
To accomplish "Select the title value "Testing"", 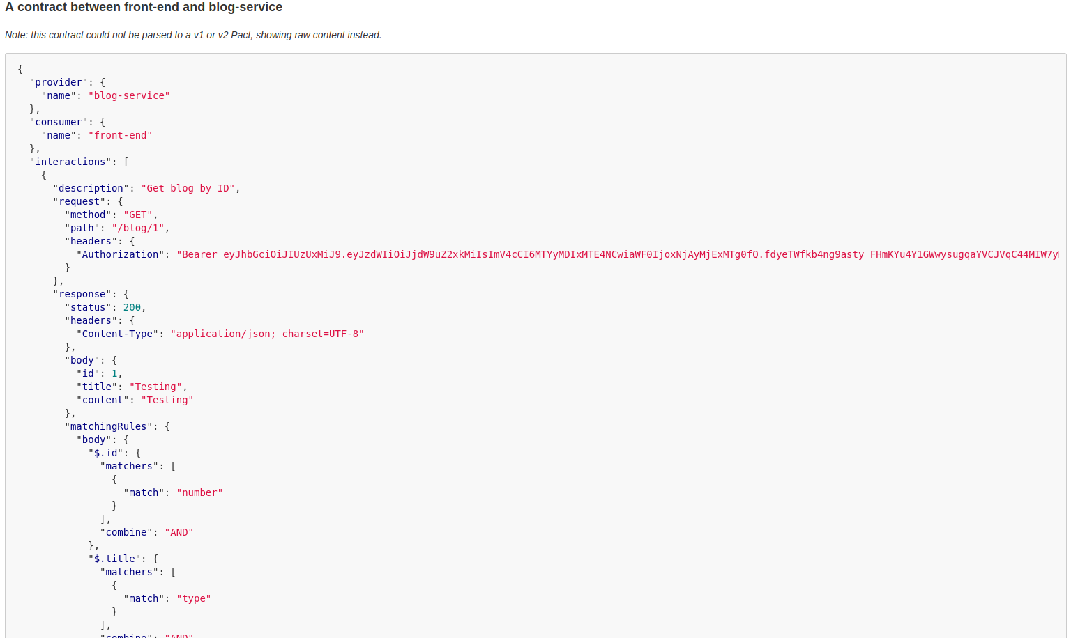I will 155,387.
